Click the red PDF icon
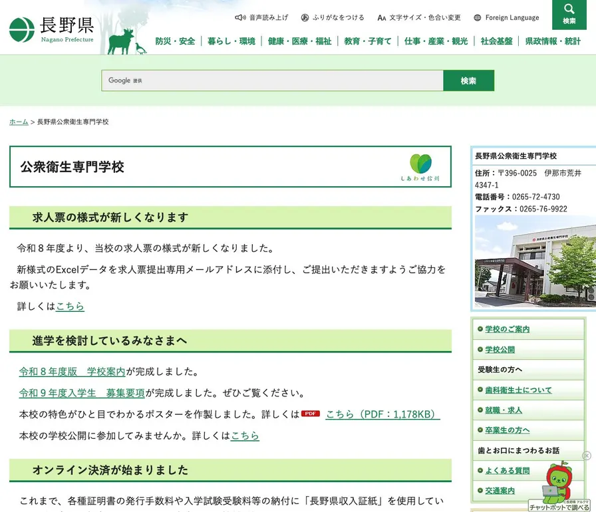The image size is (596, 512). click(x=311, y=414)
